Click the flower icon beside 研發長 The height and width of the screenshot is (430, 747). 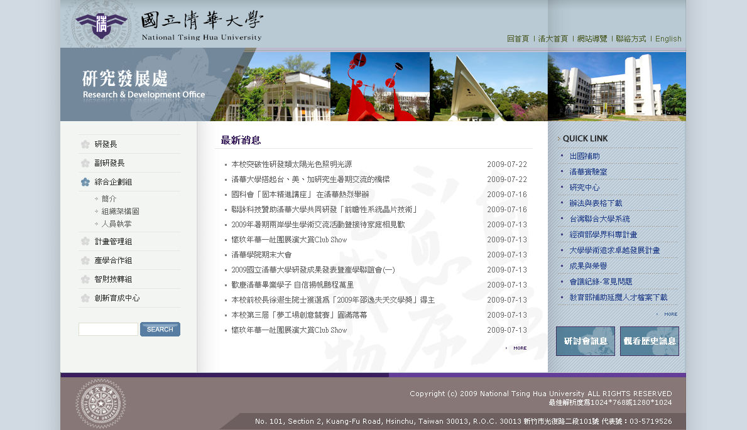85,144
